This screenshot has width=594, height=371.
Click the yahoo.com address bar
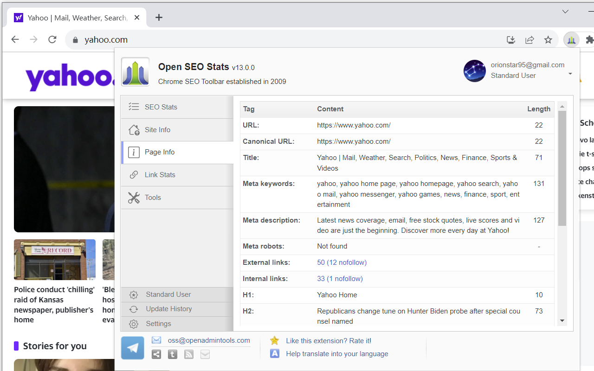click(x=106, y=39)
